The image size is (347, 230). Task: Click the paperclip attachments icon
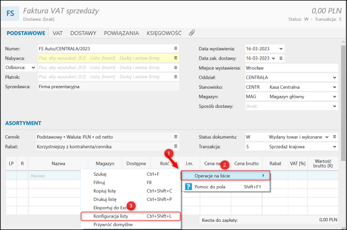192,33
